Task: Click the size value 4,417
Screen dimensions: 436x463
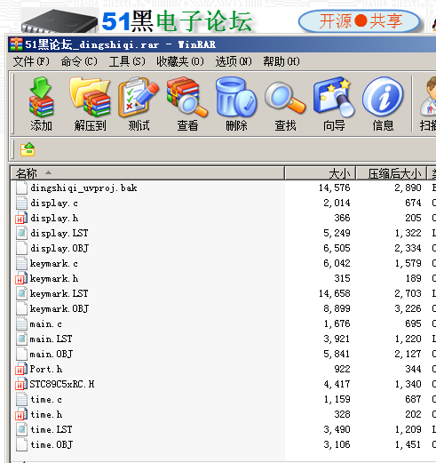Action: pos(337,384)
